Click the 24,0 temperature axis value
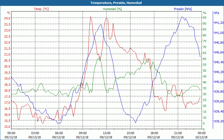 pos(7,18)
